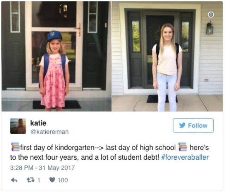Follow the @katiereiman account
The height and width of the screenshot is (193, 225).
coord(193,126)
